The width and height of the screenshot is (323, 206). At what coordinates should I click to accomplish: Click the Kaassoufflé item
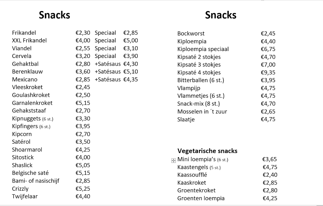(x=192, y=175)
